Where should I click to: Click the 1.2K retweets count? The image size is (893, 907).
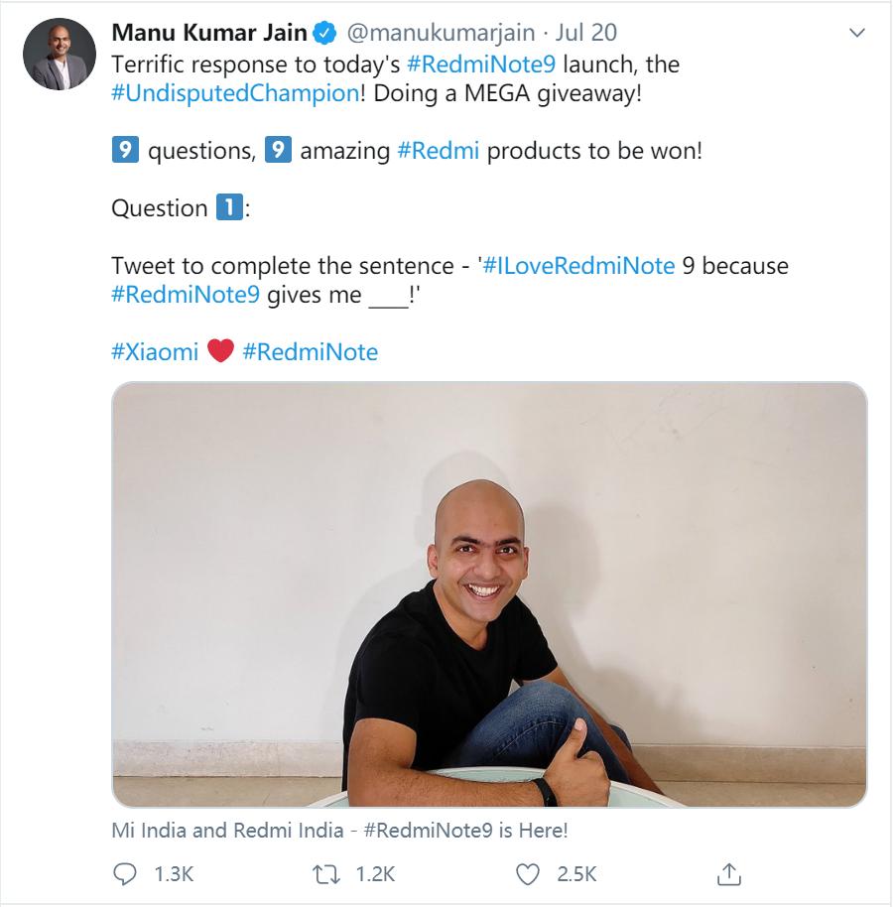375,874
